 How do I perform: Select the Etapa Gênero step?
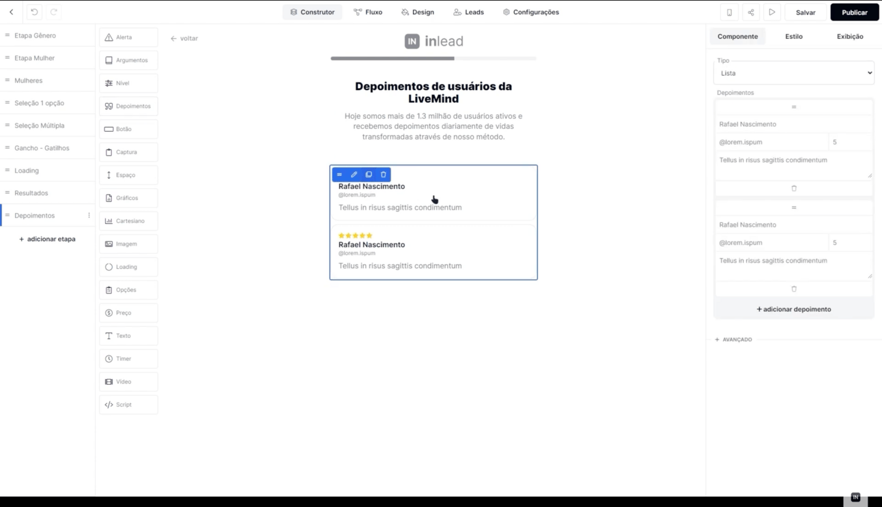(x=48, y=35)
